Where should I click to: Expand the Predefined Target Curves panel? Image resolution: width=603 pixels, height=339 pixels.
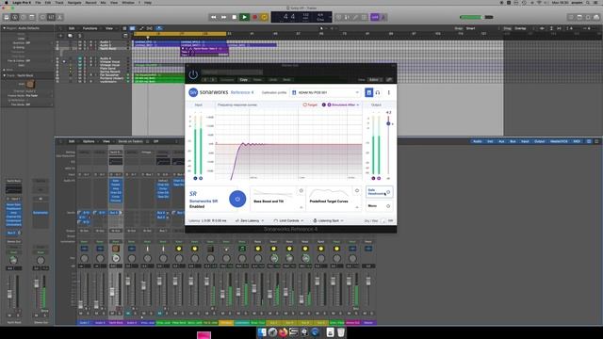coord(357,207)
